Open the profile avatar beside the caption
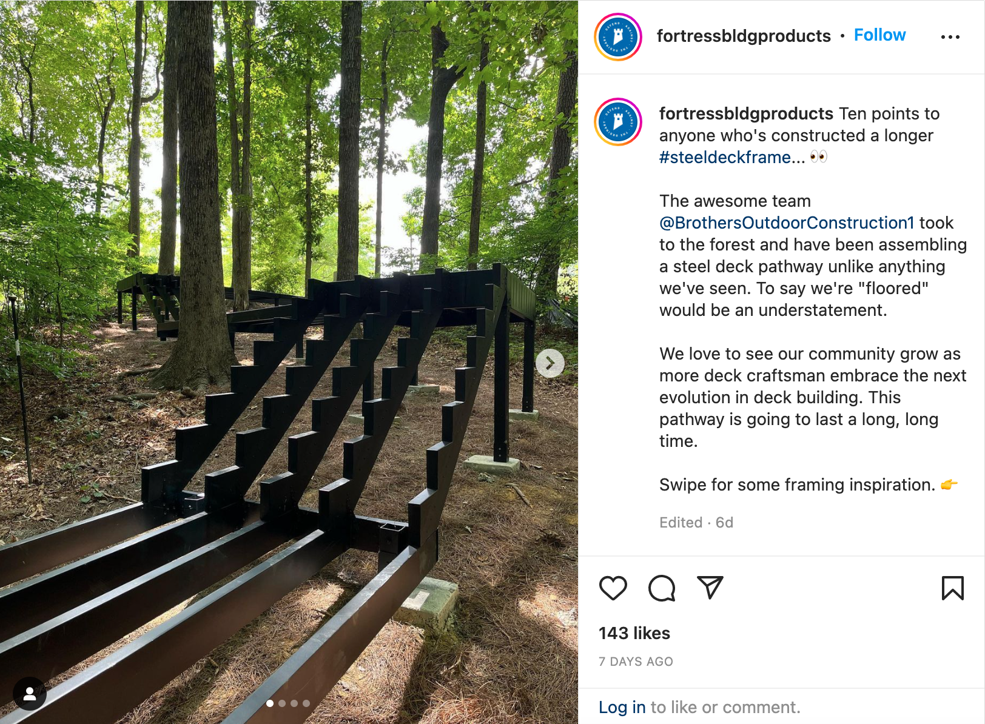 tap(617, 122)
